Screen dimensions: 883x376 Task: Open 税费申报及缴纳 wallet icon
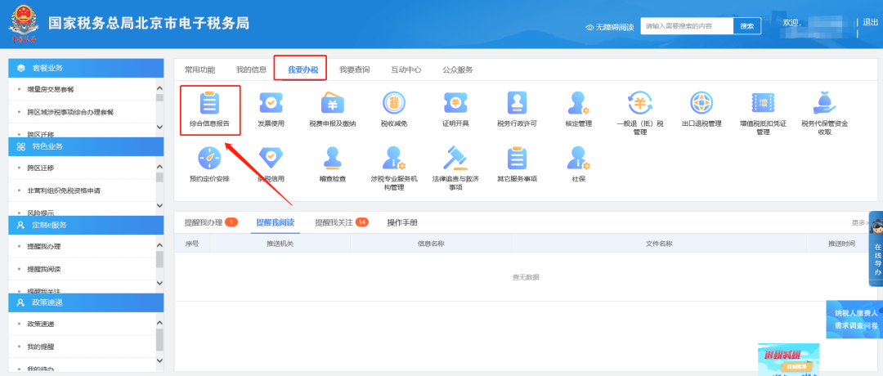point(332,104)
